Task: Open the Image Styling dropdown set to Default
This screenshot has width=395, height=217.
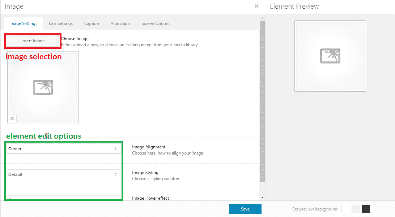Action: click(64, 174)
